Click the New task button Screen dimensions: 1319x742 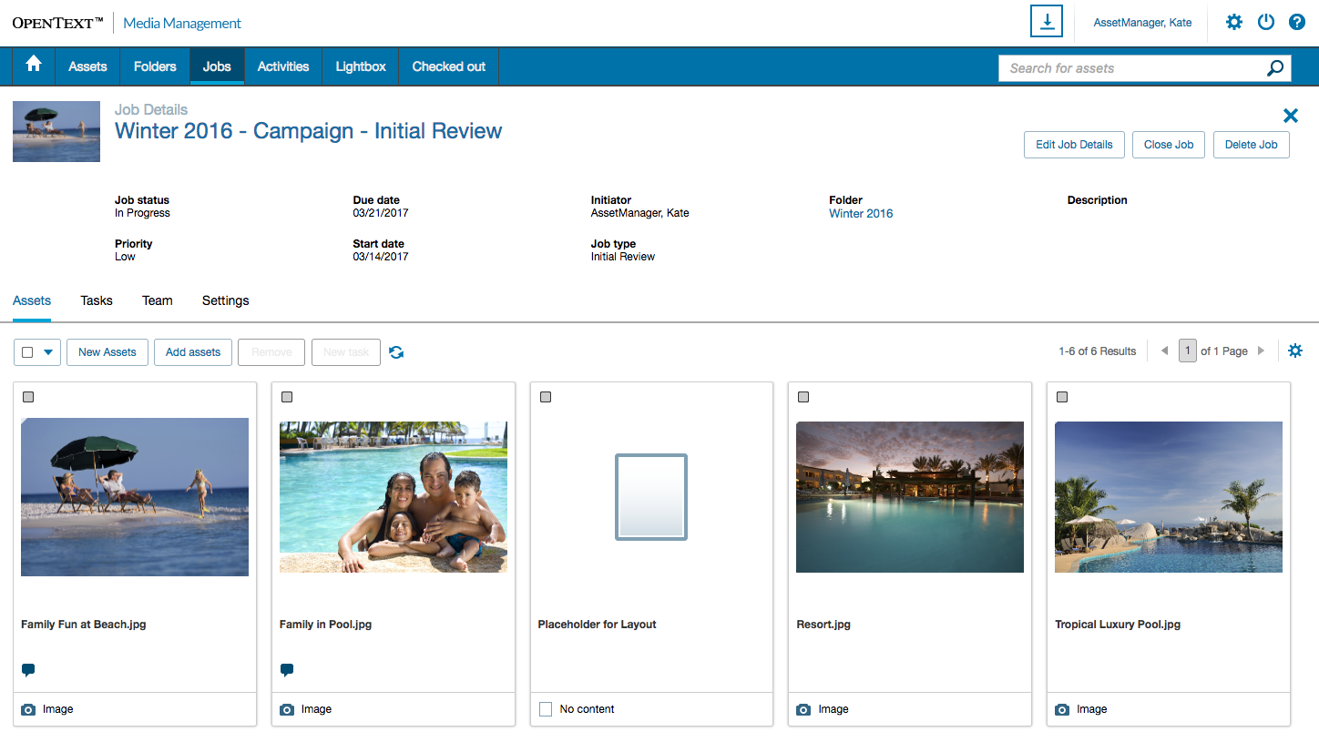346,352
